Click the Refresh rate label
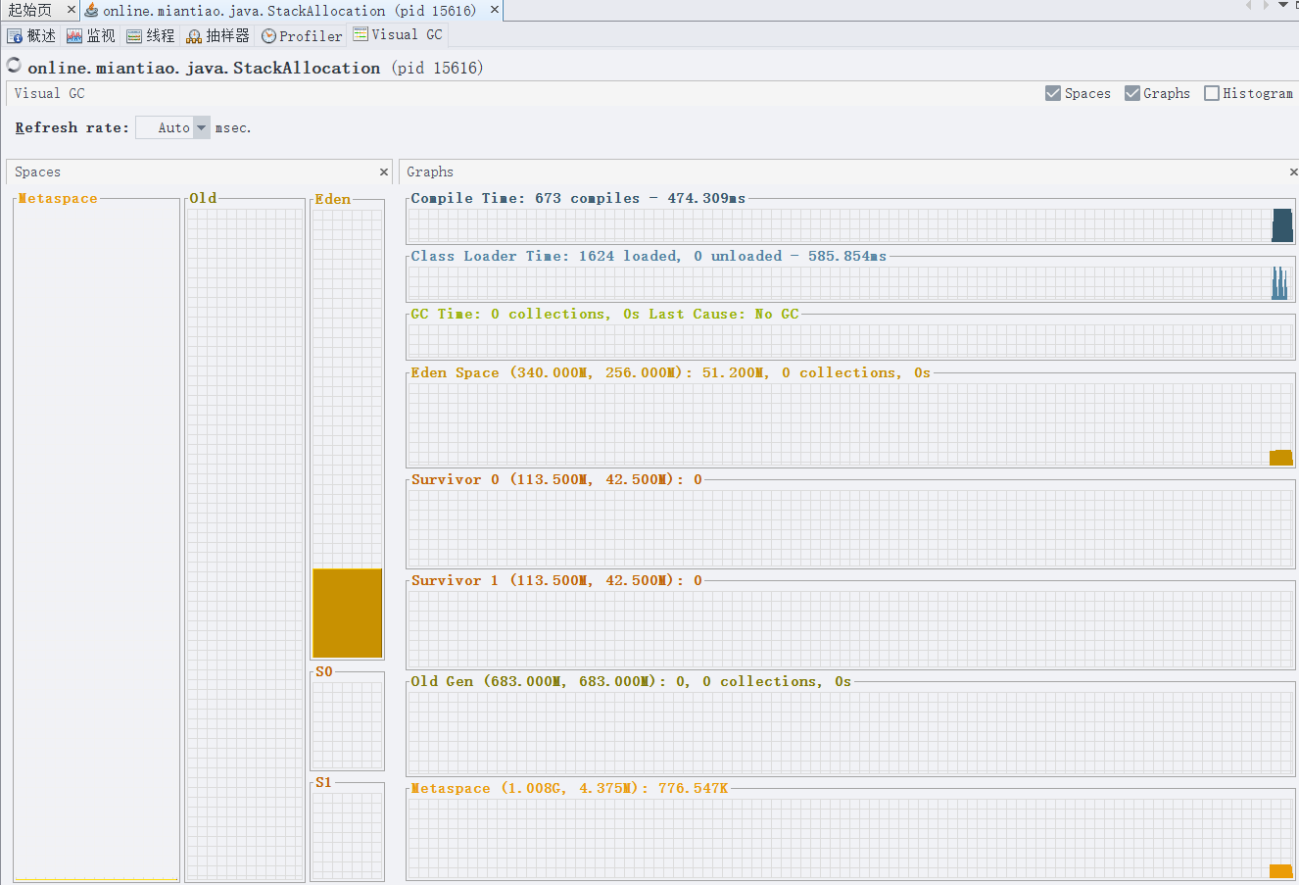The image size is (1299, 885). [72, 127]
